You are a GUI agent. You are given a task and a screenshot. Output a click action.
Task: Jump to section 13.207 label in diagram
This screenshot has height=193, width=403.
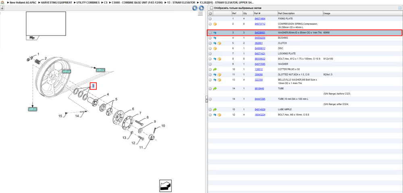coord(66,71)
